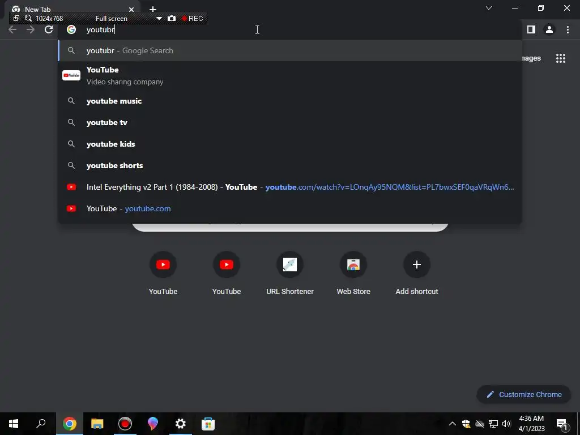Open the Chrome three-dot menu

coord(568,29)
